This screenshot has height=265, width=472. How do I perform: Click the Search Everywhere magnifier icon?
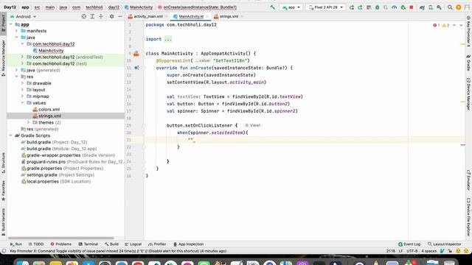pos(450,7)
